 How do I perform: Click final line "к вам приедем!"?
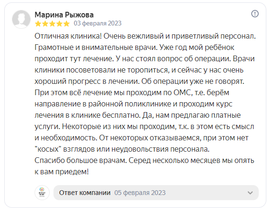(61, 172)
